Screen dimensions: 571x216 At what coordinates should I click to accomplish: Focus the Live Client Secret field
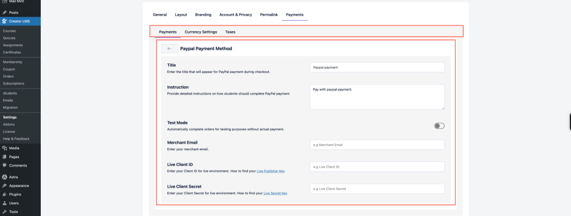[x=378, y=189]
